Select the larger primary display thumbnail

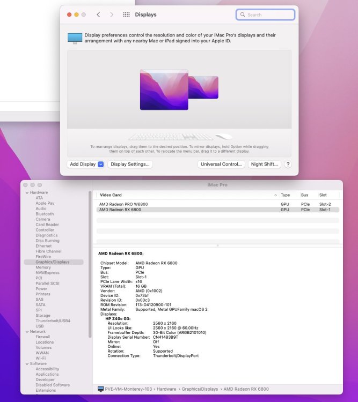(x=164, y=90)
